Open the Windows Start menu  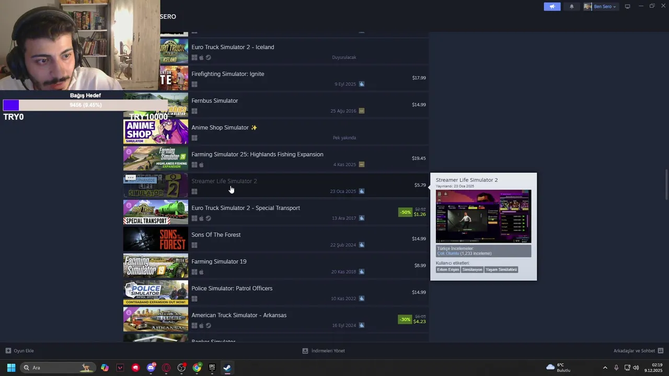click(11, 368)
